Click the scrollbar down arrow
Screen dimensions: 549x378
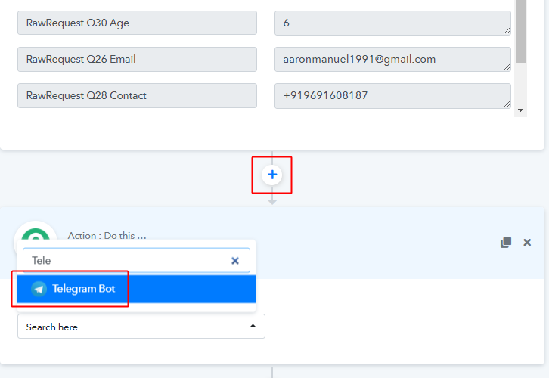[520, 110]
